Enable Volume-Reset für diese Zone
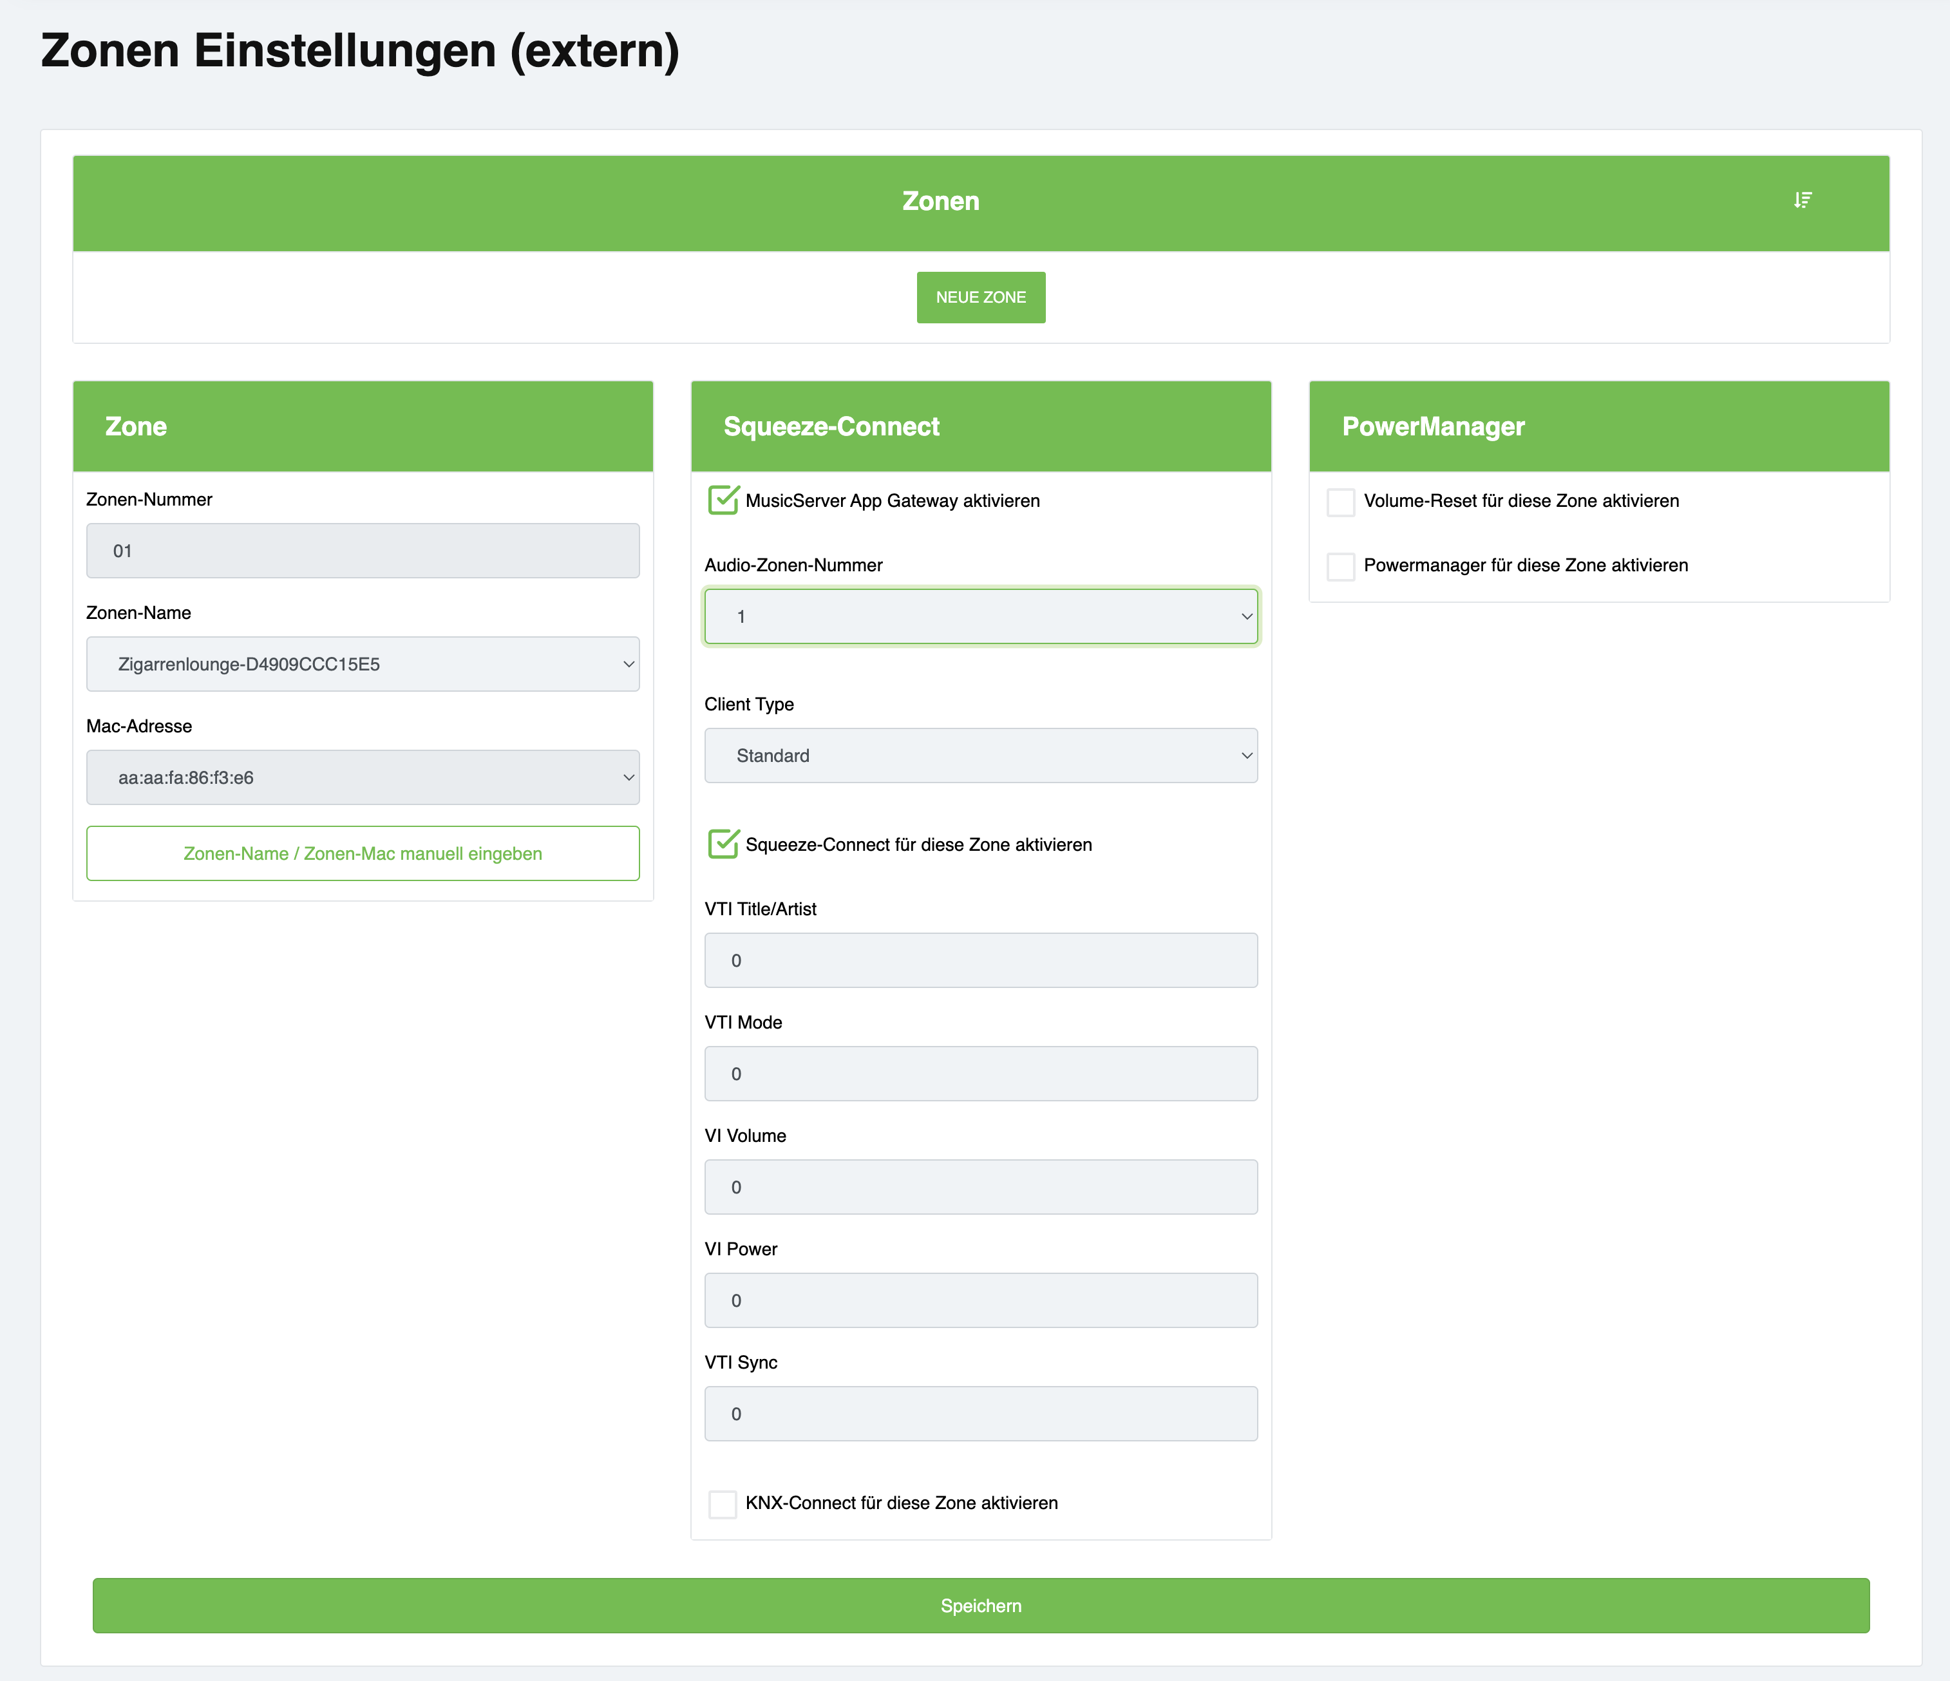 1340,502
